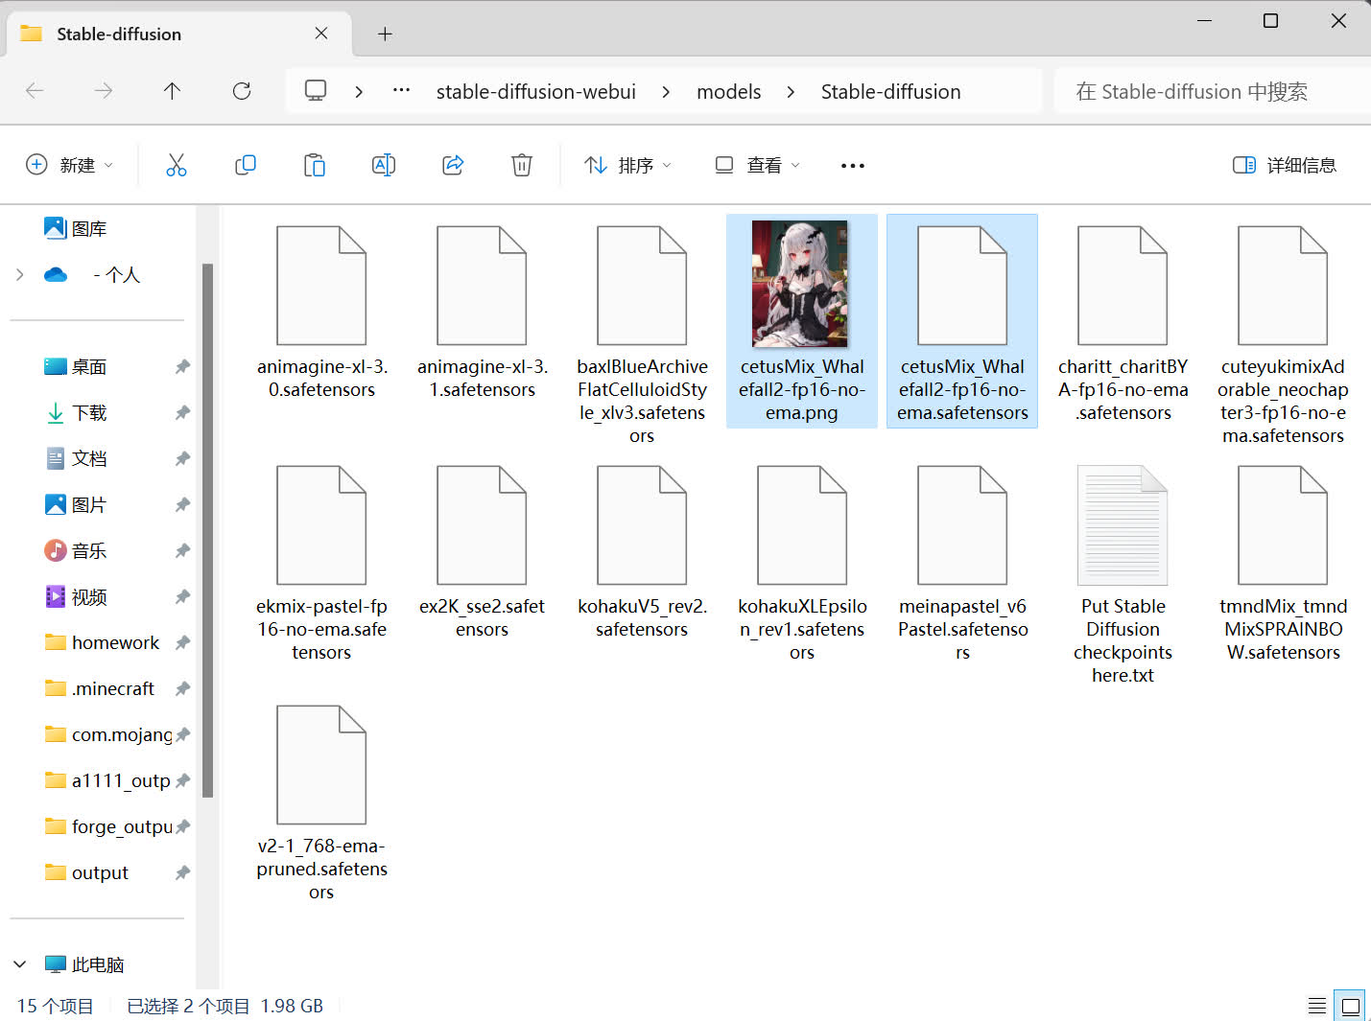Refresh the folder view

point(242,90)
